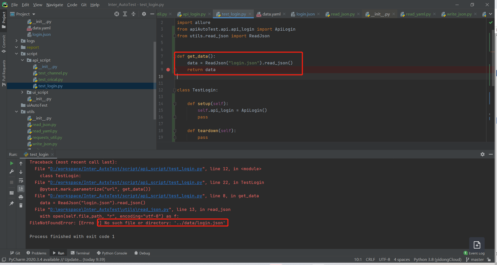Open the Project view dropdown
The height and width of the screenshot is (265, 497).
pyautogui.click(x=34, y=14)
